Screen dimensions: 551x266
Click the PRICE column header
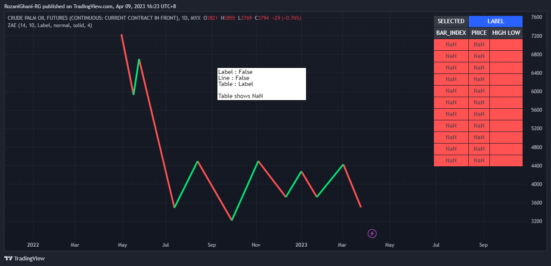click(x=479, y=33)
